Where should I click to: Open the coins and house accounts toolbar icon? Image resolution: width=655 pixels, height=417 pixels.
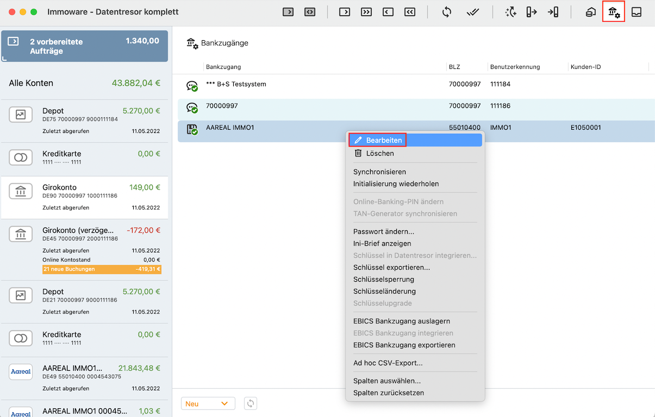point(590,12)
